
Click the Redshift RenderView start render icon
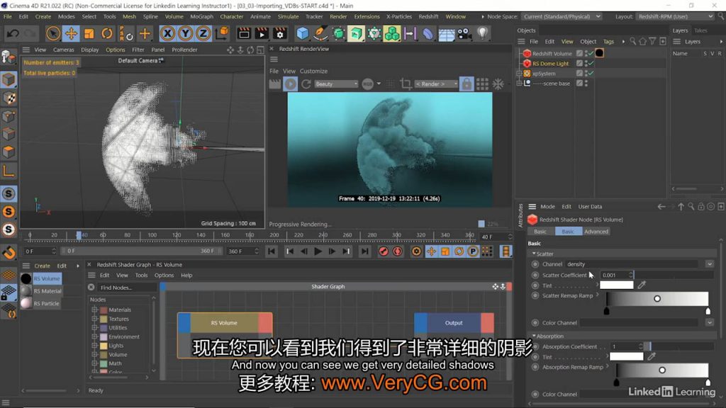click(290, 84)
